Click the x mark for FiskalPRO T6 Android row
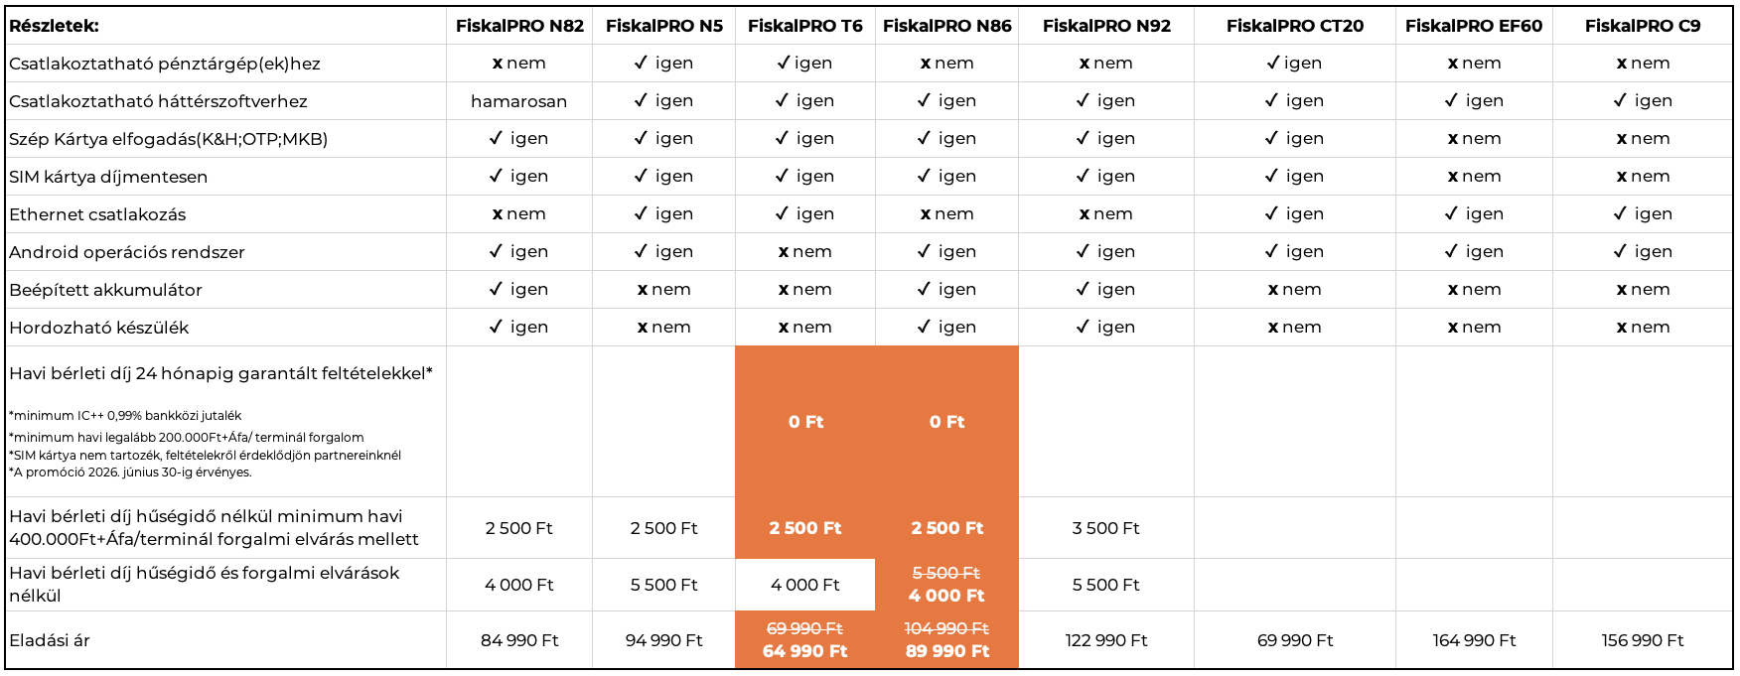 [784, 252]
